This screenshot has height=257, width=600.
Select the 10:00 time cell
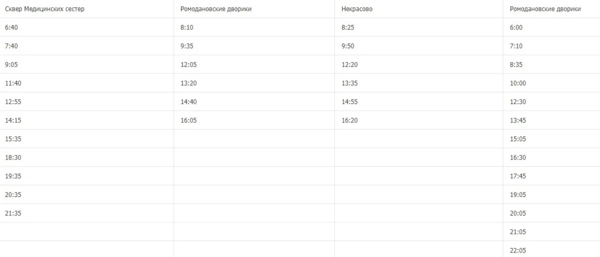(517, 83)
